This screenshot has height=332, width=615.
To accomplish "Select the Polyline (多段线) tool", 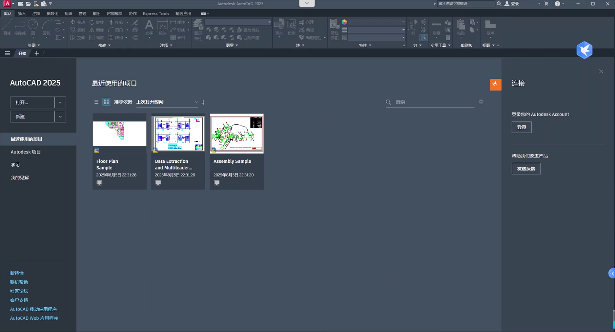I will [20, 27].
